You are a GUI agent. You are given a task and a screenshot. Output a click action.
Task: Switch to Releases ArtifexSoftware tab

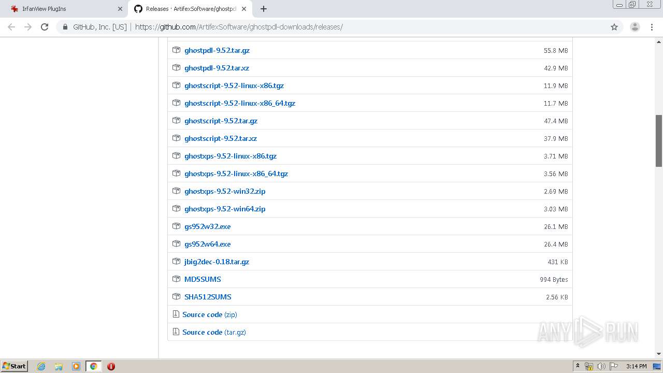[189, 9]
